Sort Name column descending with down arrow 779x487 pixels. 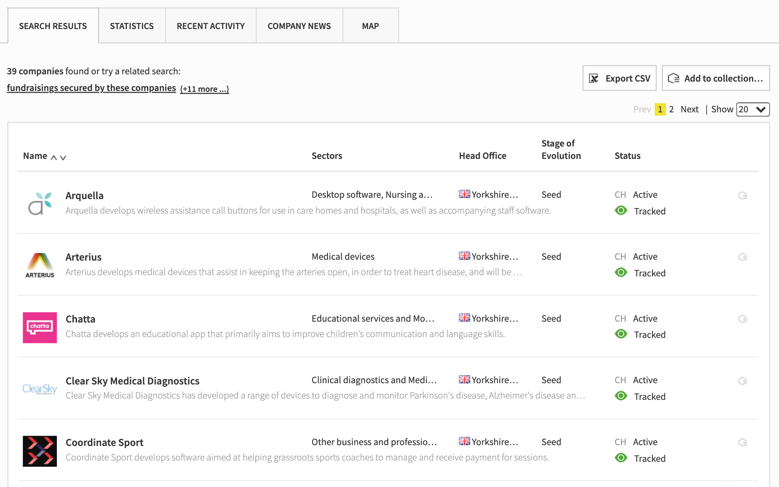(x=63, y=158)
